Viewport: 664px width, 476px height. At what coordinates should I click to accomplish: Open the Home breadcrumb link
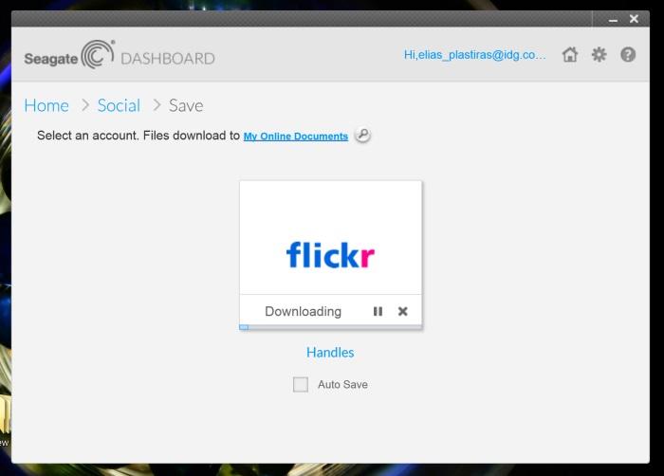[46, 105]
